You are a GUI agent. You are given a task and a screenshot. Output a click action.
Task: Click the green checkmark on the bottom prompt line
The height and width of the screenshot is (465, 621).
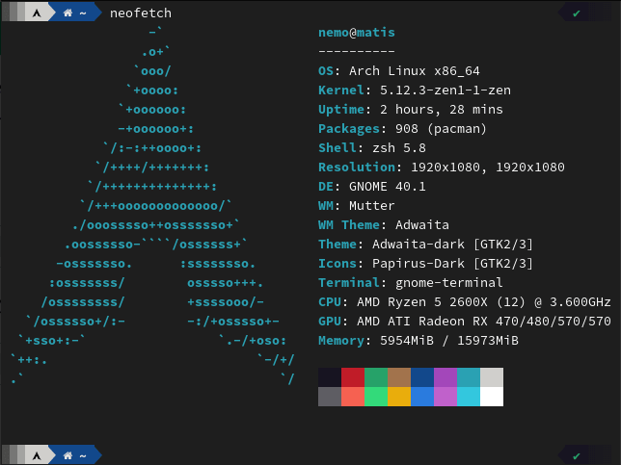[x=577, y=456]
